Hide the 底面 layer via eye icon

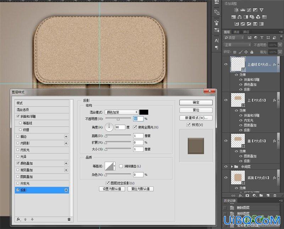point(226,177)
